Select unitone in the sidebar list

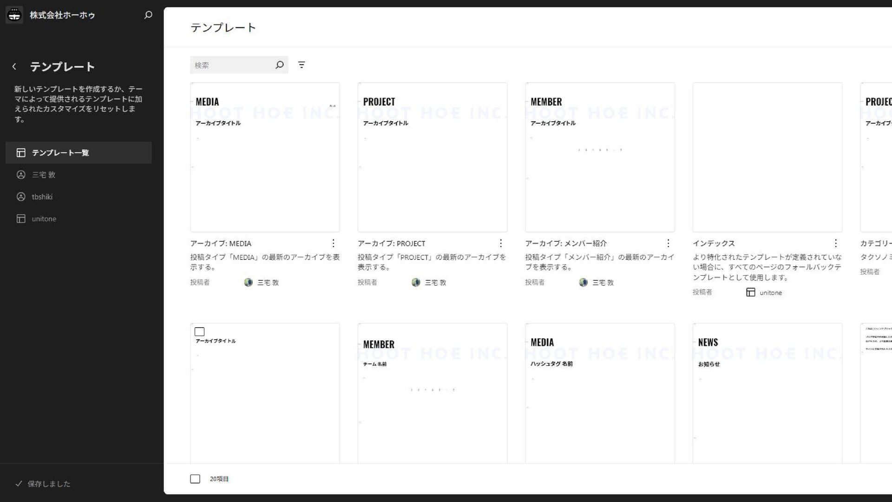click(44, 218)
